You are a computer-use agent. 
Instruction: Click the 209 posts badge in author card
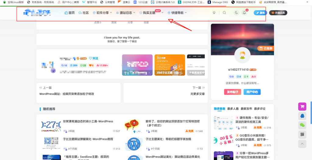click(x=73, y=65)
